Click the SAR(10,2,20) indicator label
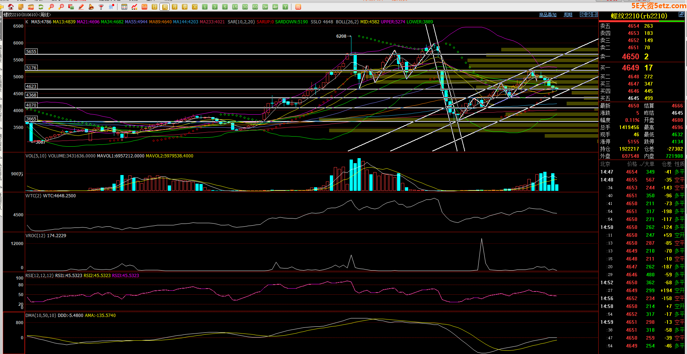687x354 pixels. [x=241, y=22]
